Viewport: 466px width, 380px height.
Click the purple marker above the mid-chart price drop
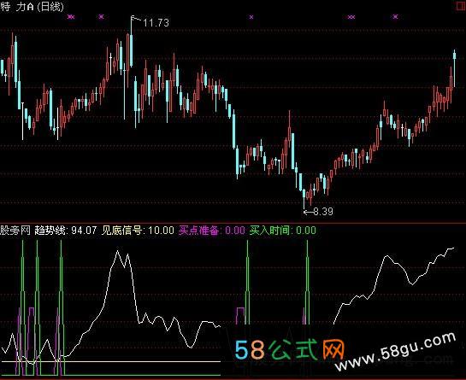point(251,17)
